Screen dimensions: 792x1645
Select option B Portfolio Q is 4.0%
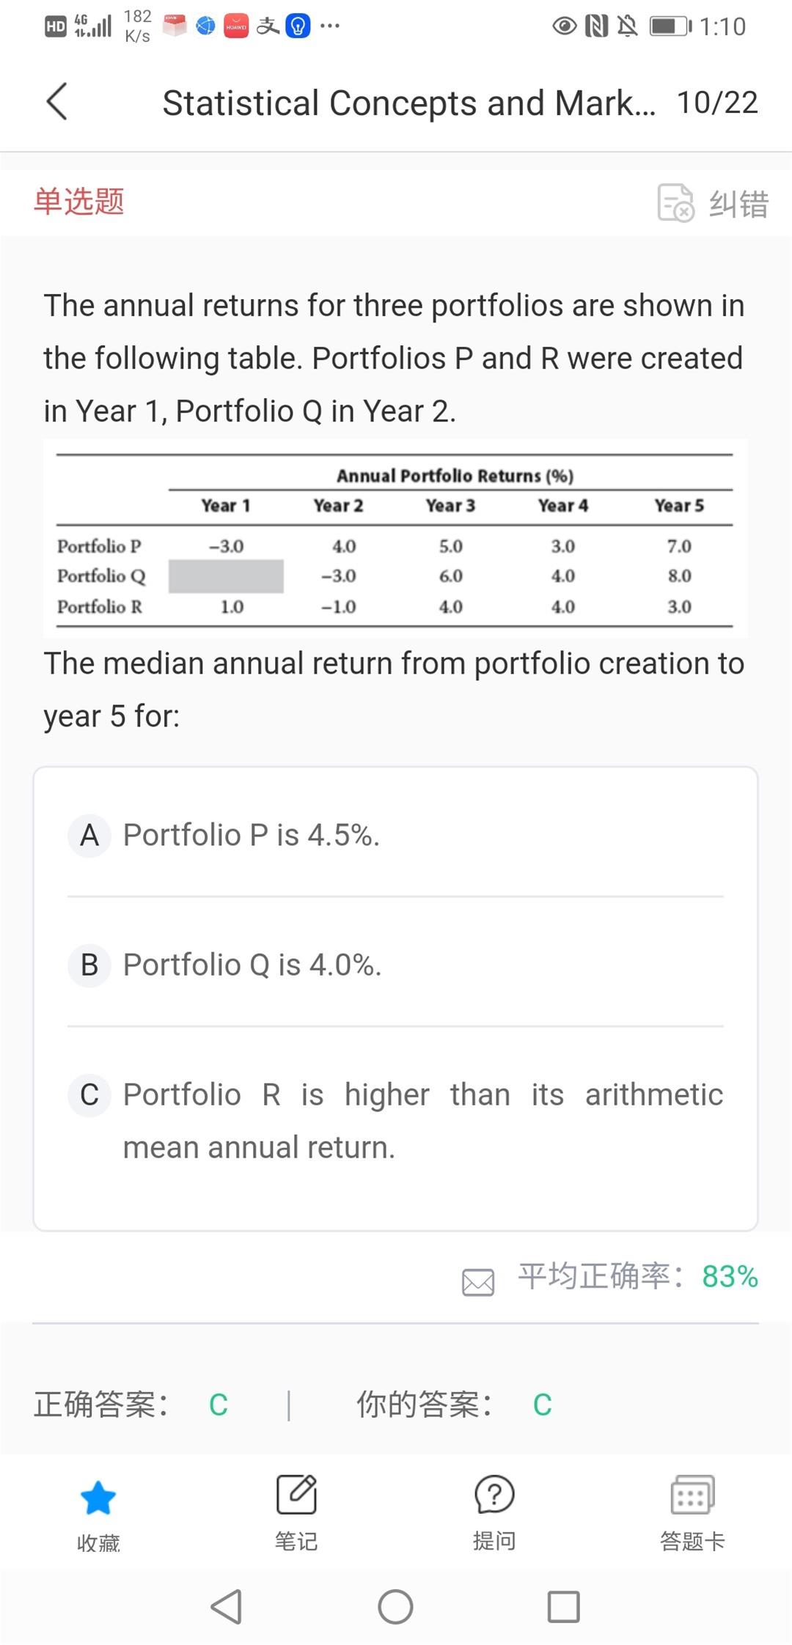coord(252,965)
